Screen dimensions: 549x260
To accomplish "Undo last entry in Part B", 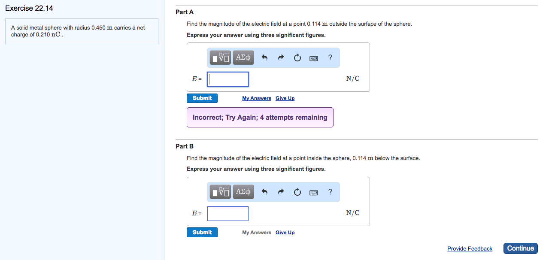I will [x=264, y=192].
